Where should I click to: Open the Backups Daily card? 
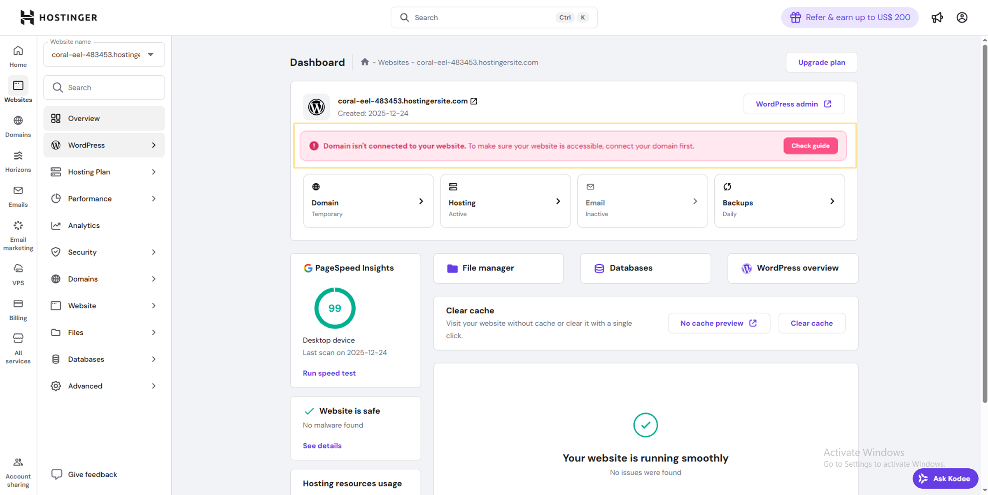point(779,201)
